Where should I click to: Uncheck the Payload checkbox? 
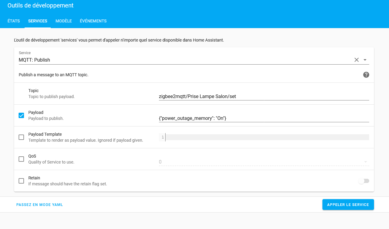(21, 115)
